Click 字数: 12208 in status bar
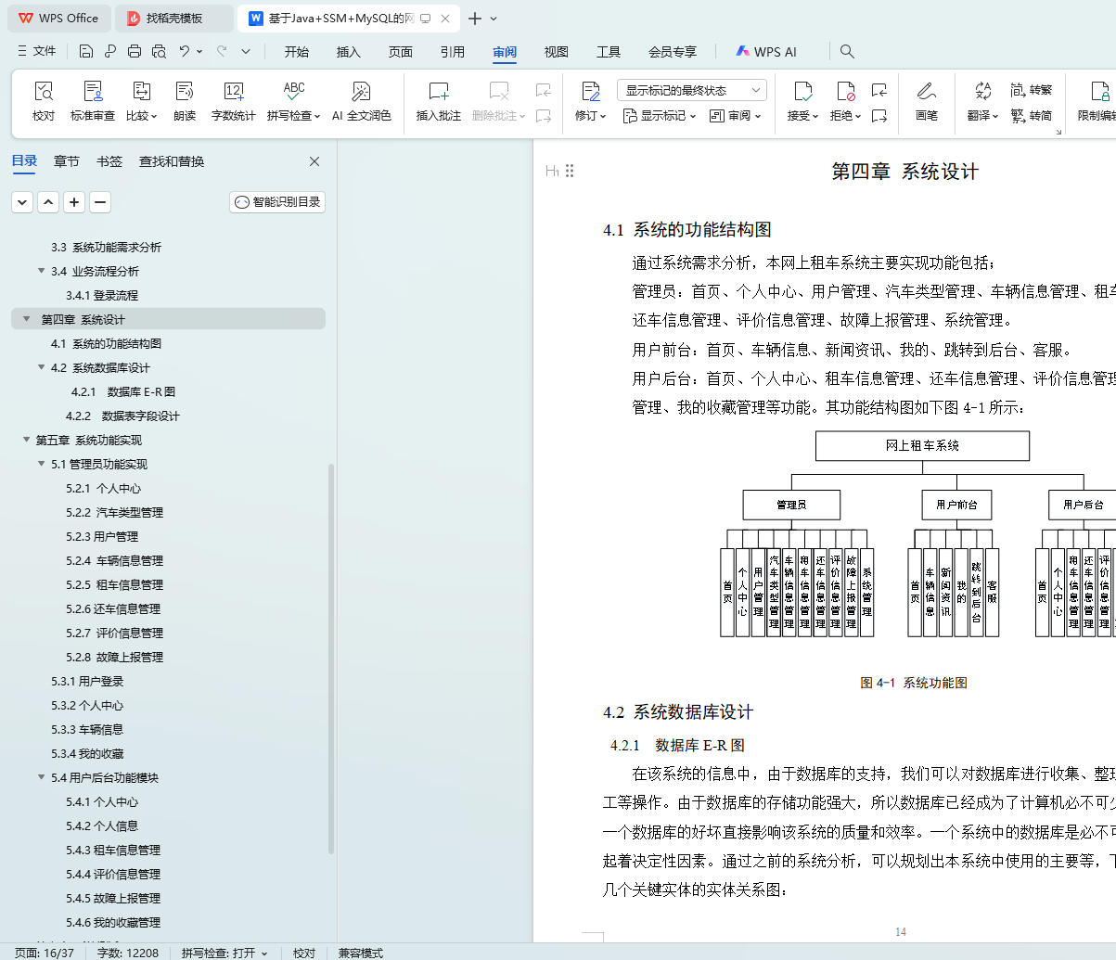The height and width of the screenshot is (960, 1116). point(127,953)
